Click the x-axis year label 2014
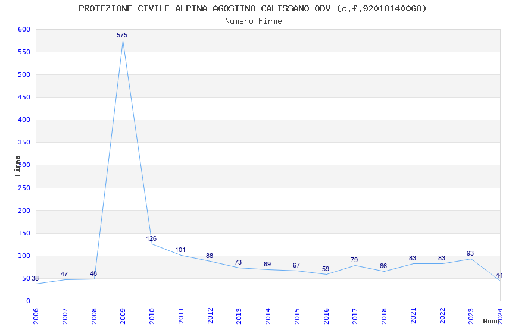The height and width of the screenshot is (327, 506). coord(268,316)
